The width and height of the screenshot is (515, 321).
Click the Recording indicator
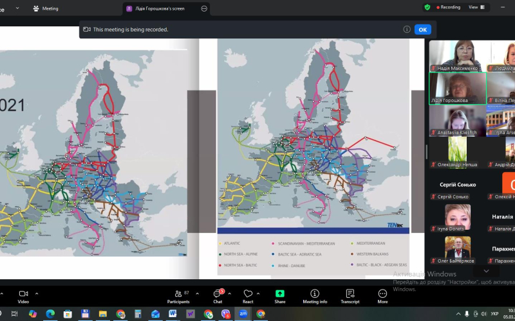(x=448, y=7)
